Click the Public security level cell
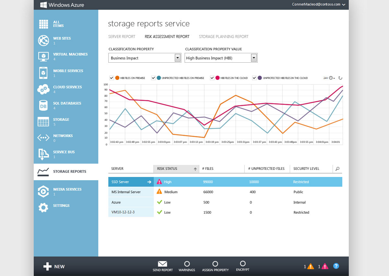 (x=298, y=192)
